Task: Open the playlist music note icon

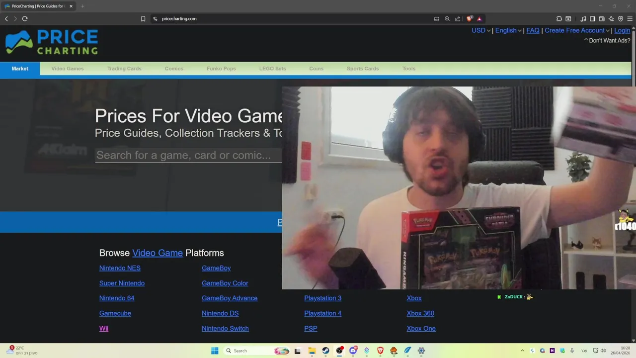Action: coord(583,19)
